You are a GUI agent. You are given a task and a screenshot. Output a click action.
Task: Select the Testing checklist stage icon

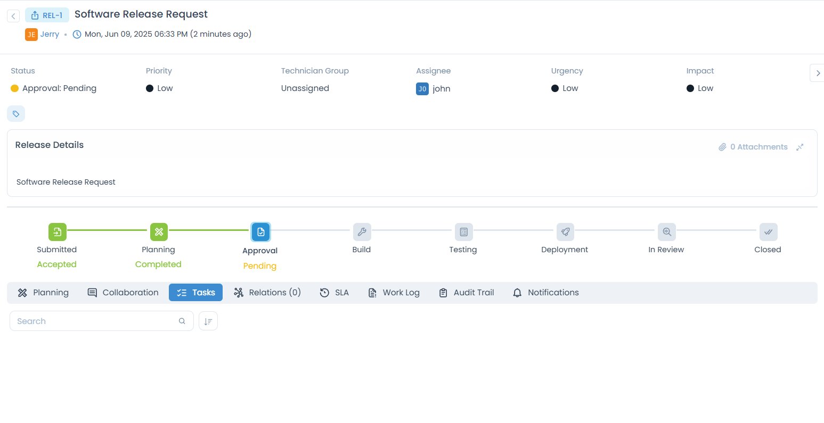(x=463, y=231)
